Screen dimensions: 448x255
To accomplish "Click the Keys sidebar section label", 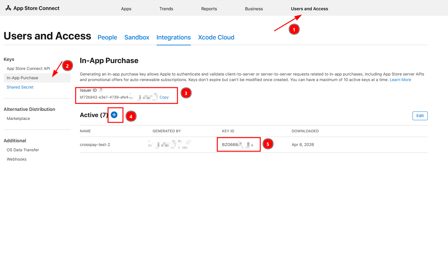I will click(x=9, y=59).
